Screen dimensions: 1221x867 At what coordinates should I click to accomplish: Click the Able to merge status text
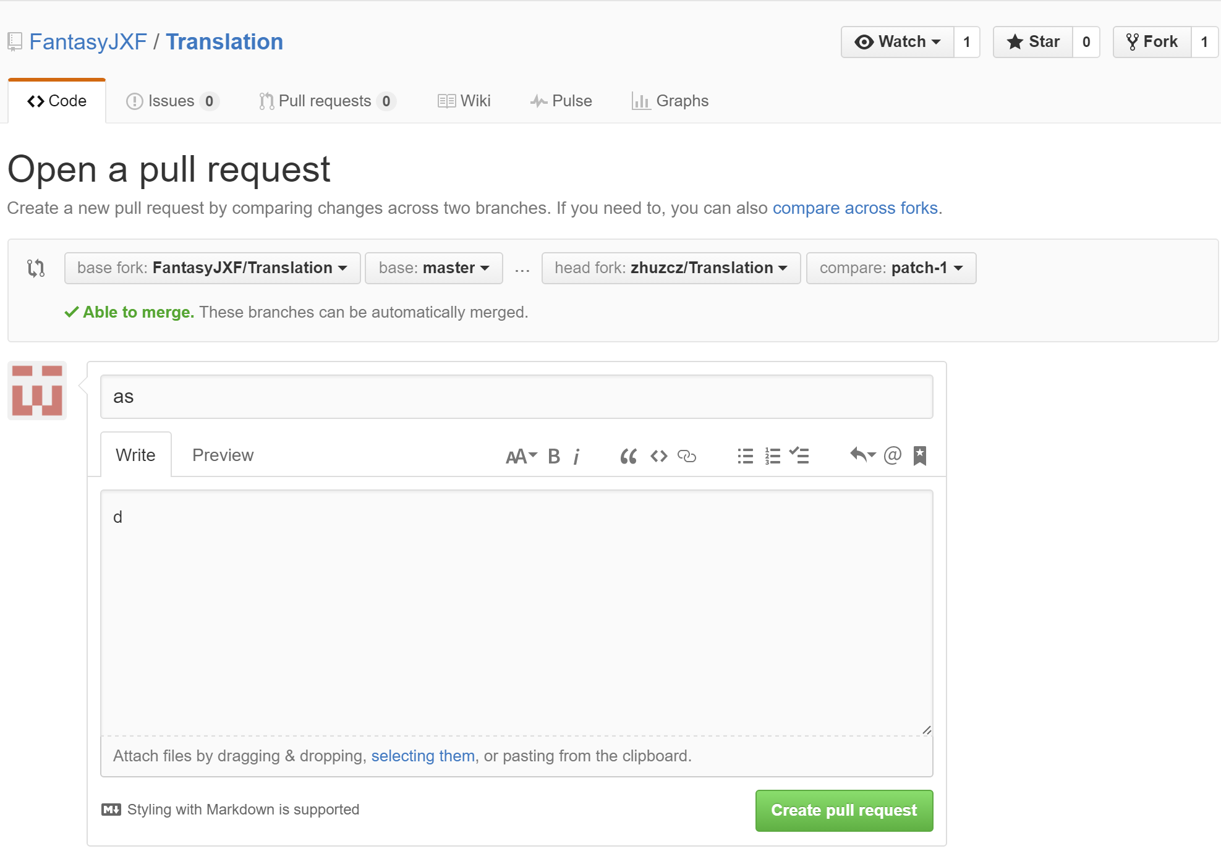[x=138, y=312]
